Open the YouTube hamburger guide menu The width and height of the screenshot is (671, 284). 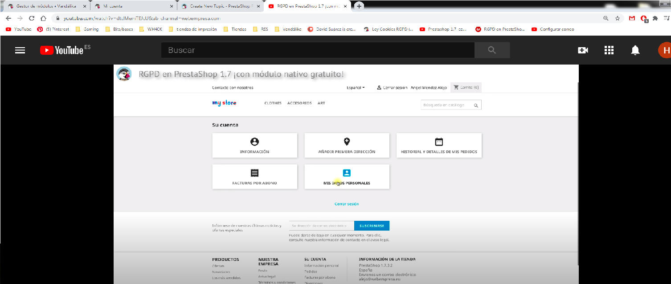click(x=20, y=50)
